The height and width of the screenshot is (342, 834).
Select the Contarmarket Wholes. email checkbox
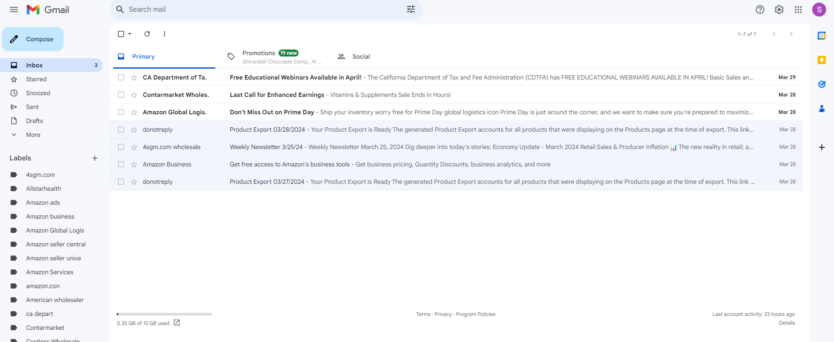[x=121, y=95]
